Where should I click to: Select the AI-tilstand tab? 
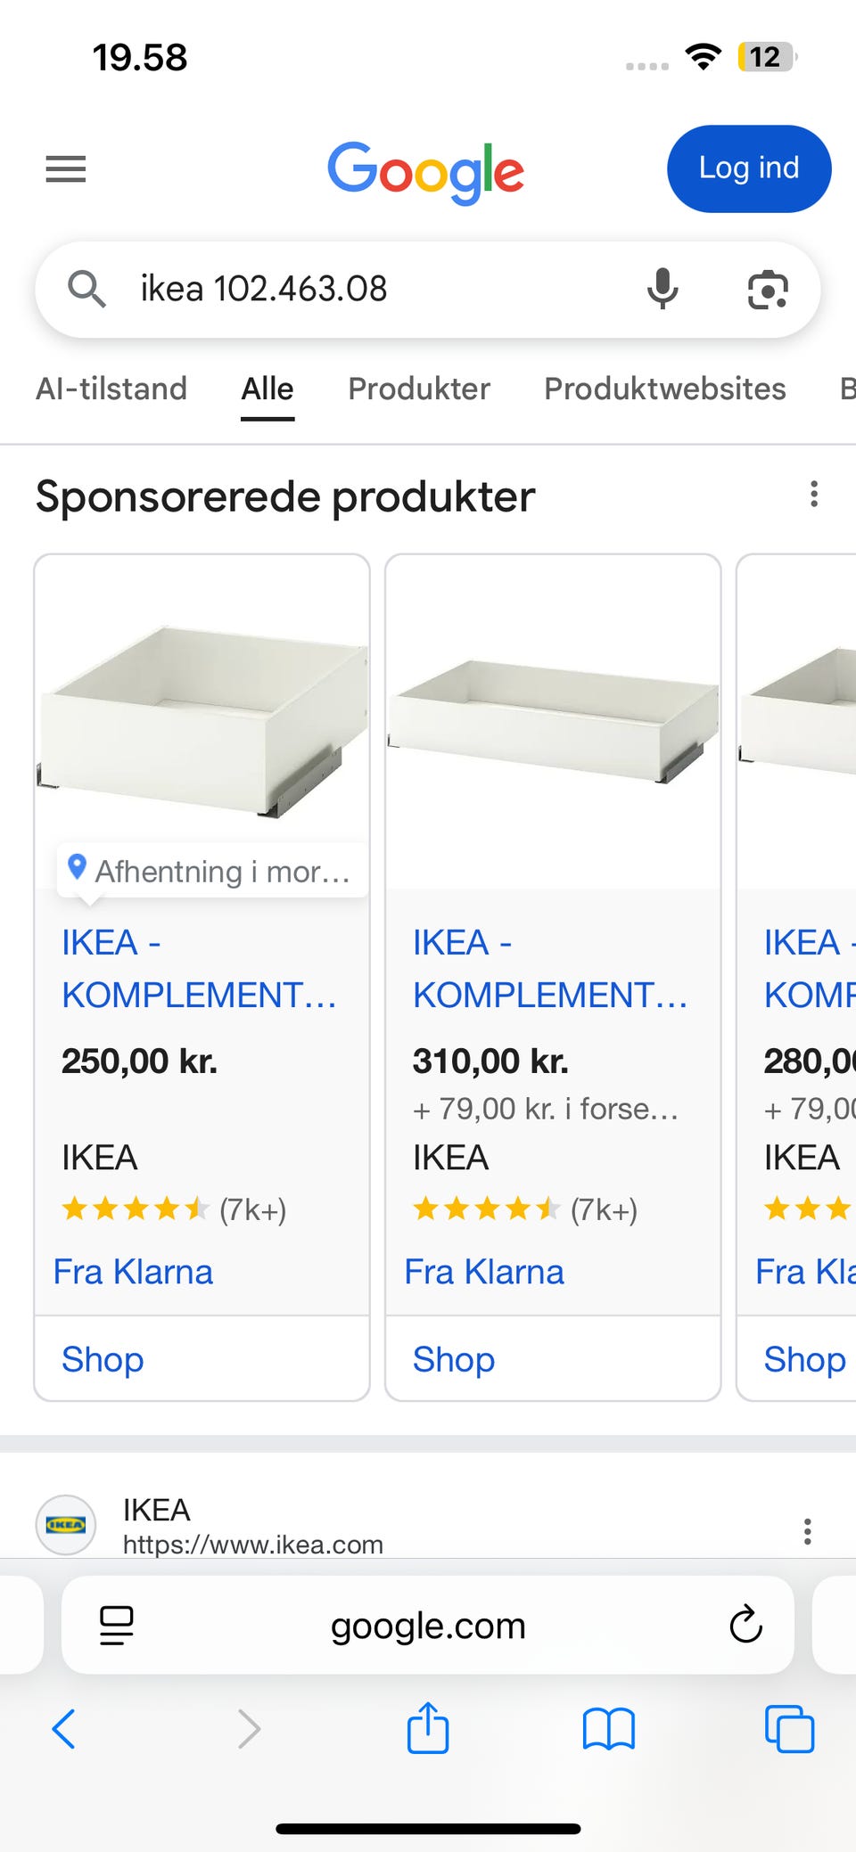[x=111, y=389]
